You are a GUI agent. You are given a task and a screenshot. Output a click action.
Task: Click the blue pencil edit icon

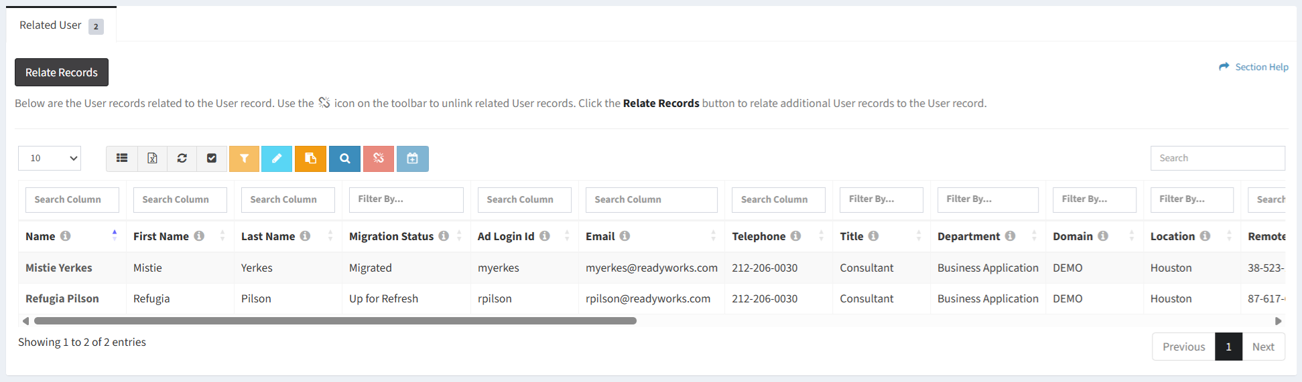click(x=277, y=159)
